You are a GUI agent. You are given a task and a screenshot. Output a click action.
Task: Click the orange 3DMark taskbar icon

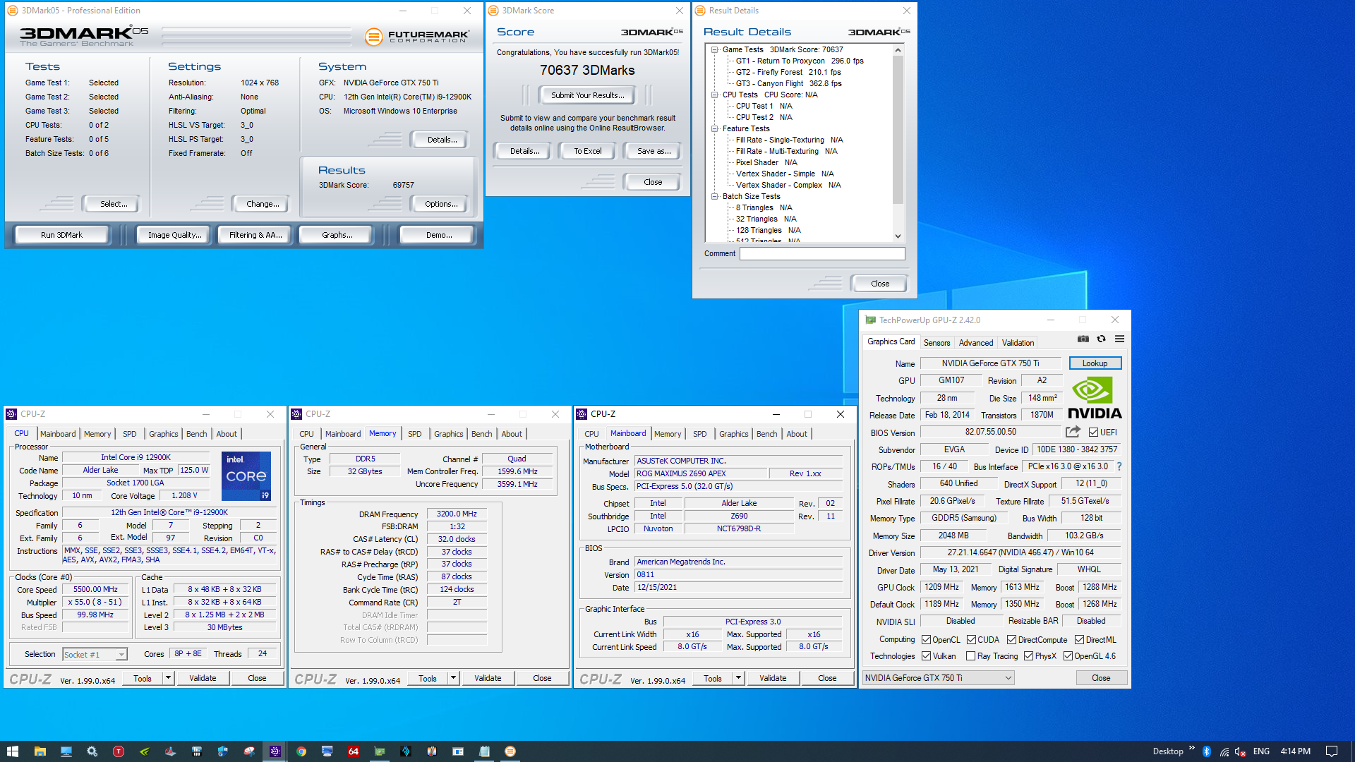point(510,751)
